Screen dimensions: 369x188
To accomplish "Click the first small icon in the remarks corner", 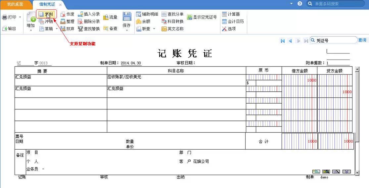I will coord(316,171).
